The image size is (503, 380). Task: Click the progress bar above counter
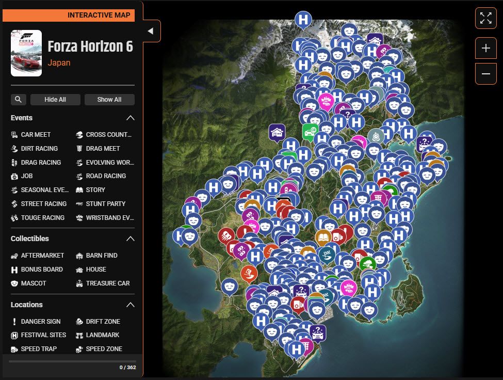coord(73,361)
